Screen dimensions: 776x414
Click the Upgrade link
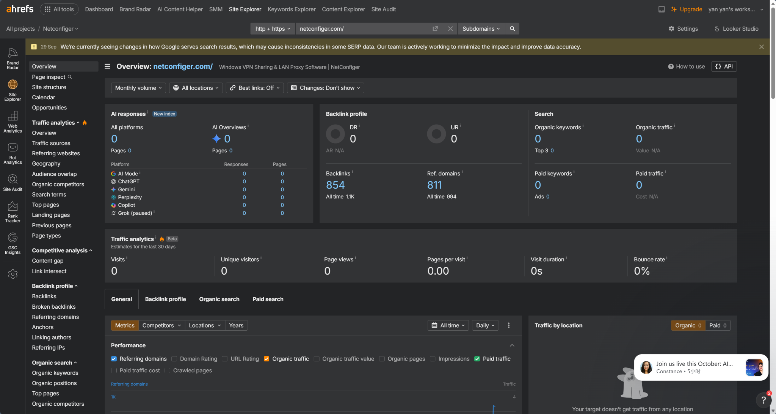[687, 9]
